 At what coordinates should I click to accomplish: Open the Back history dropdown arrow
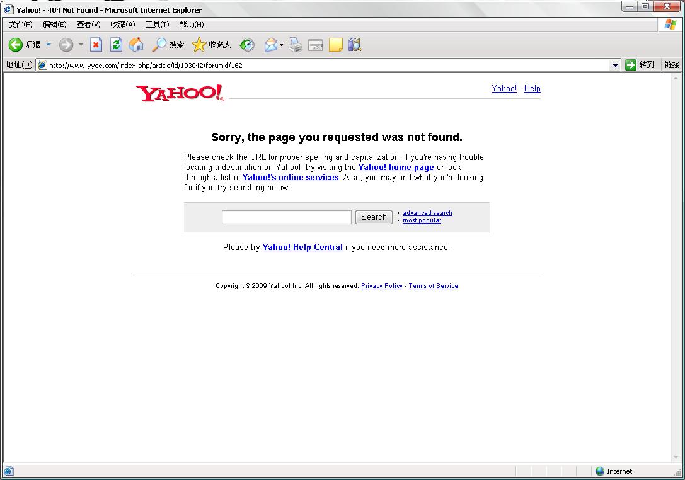(x=49, y=45)
